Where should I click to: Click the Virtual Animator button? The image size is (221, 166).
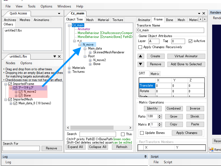pos(186,56)
